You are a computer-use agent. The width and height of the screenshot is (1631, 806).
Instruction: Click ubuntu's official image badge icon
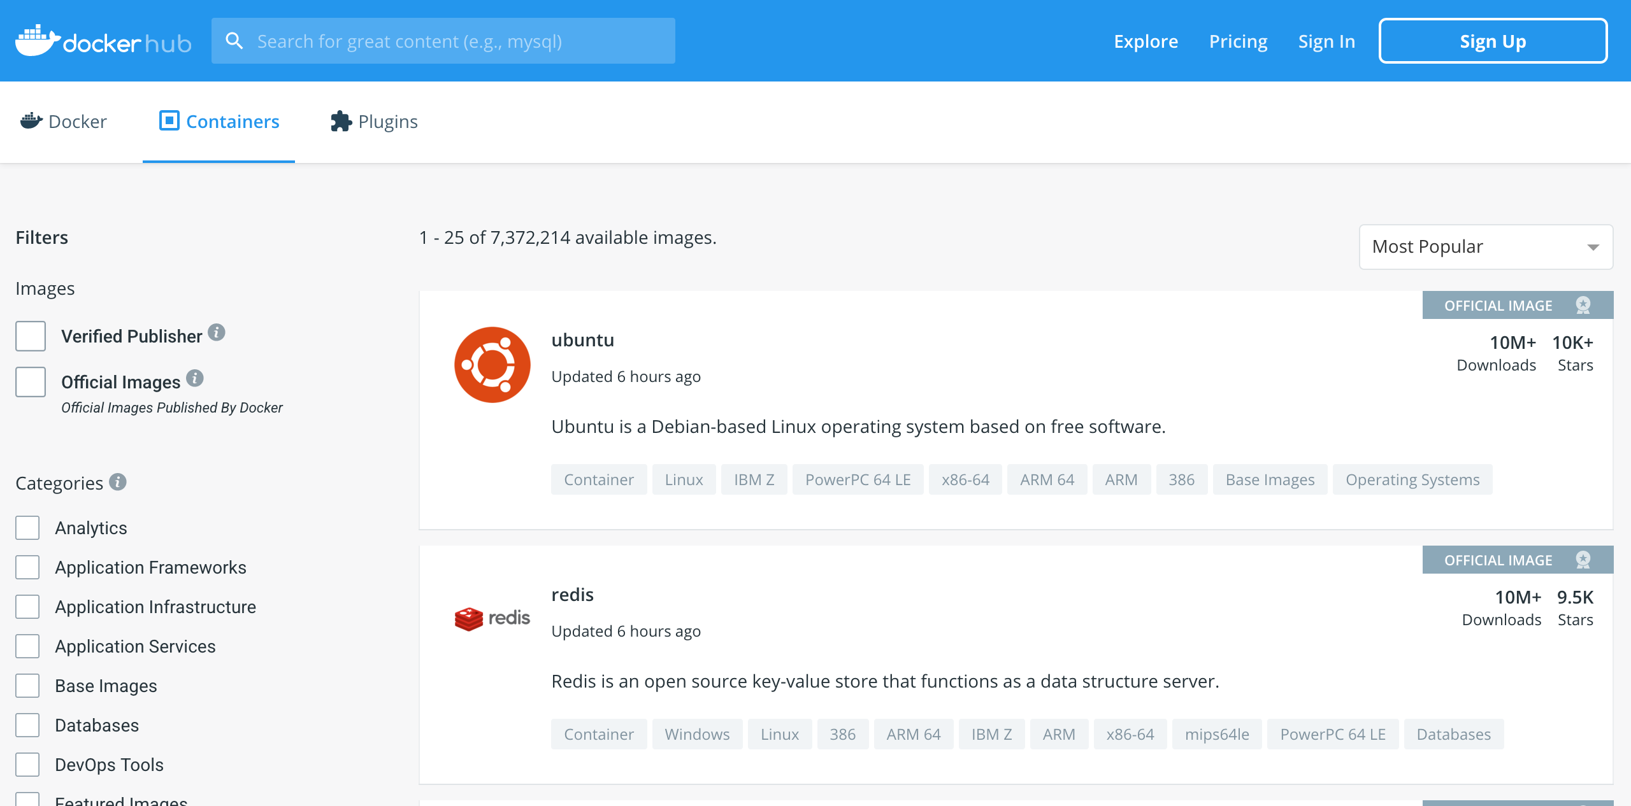(1583, 306)
